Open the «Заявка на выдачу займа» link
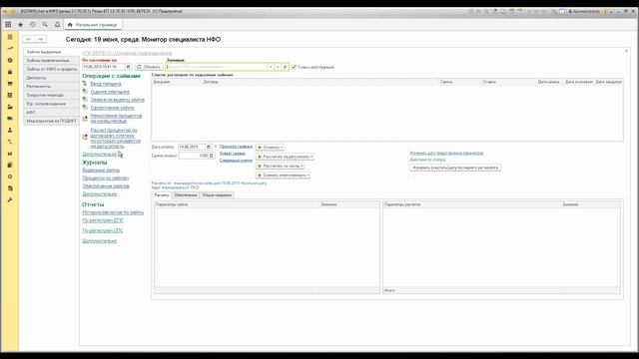The image size is (639, 359). (x=118, y=100)
